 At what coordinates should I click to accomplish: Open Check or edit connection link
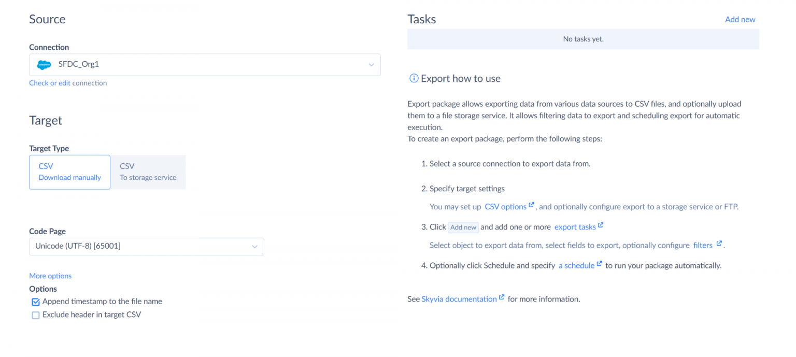click(68, 83)
